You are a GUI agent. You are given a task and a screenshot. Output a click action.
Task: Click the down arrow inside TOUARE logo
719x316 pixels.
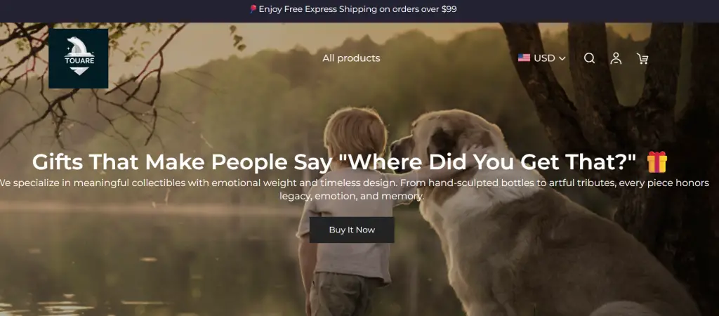(79, 71)
